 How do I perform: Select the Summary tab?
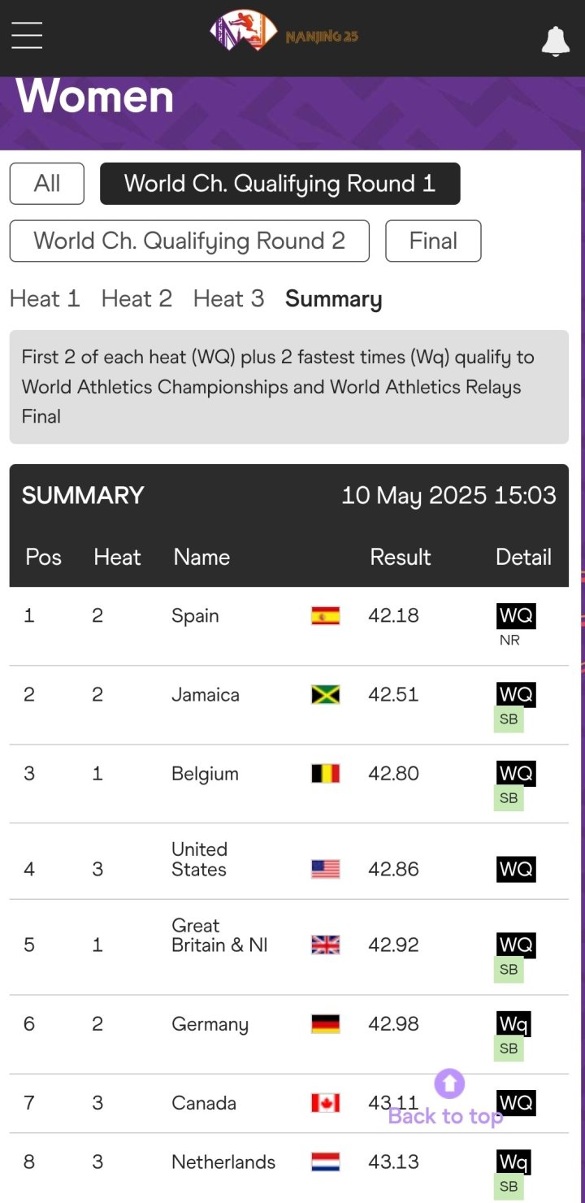point(333,299)
